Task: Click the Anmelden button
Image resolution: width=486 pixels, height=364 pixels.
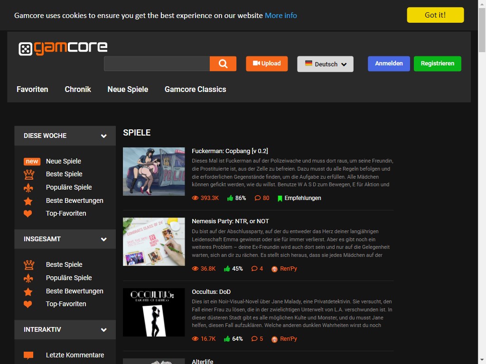Action: coord(389,64)
